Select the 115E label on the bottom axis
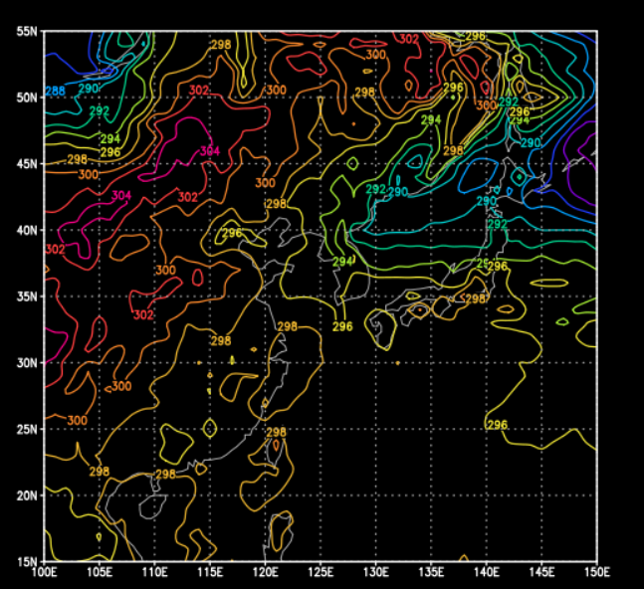 (210, 573)
